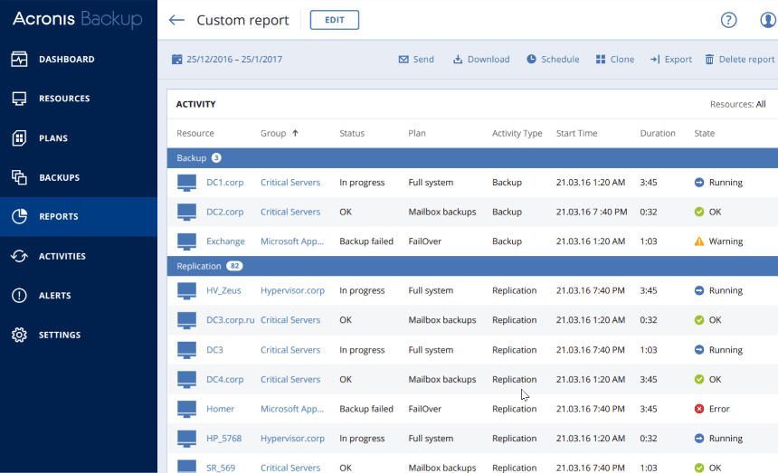Open the help question mark icon
778x473 pixels.
coord(728,20)
